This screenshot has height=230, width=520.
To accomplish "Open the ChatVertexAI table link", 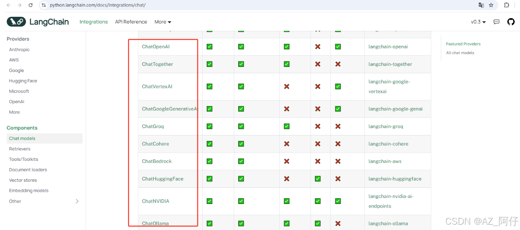I will tap(157, 87).
